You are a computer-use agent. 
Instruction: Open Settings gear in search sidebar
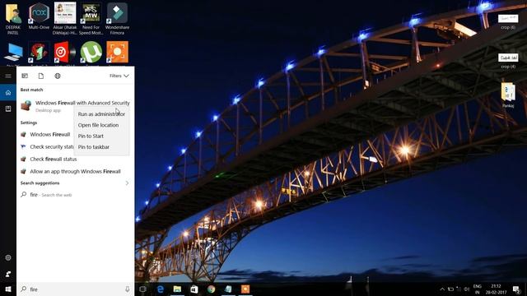(8, 257)
